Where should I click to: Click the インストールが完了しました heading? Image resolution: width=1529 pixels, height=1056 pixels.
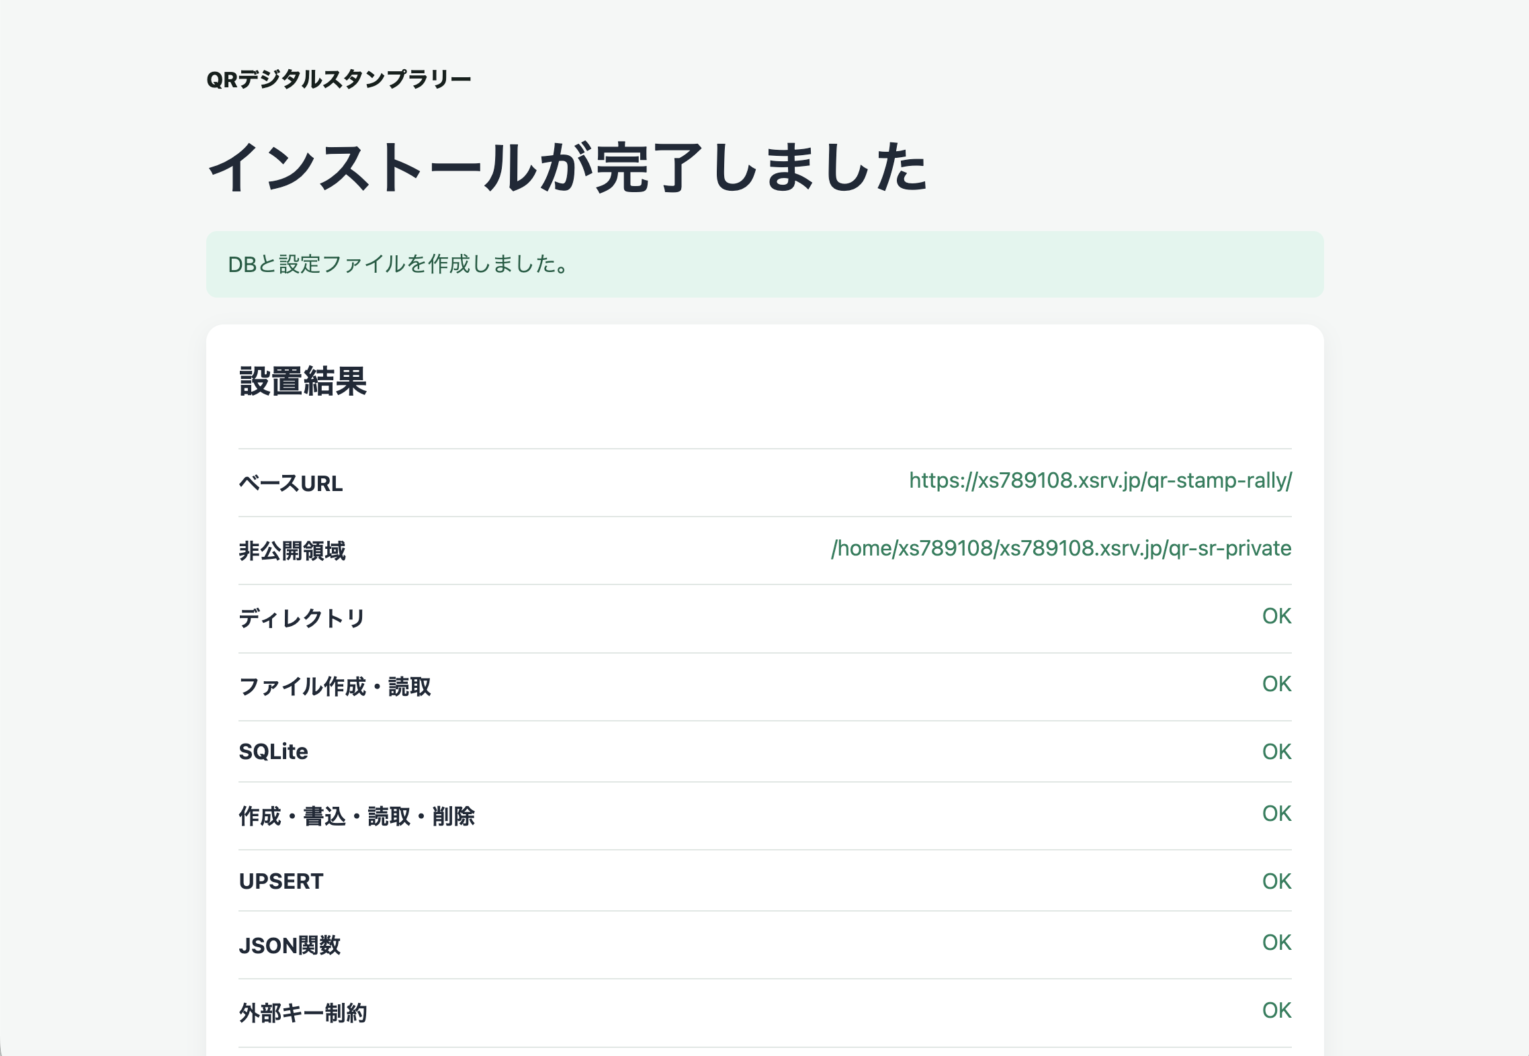point(568,168)
